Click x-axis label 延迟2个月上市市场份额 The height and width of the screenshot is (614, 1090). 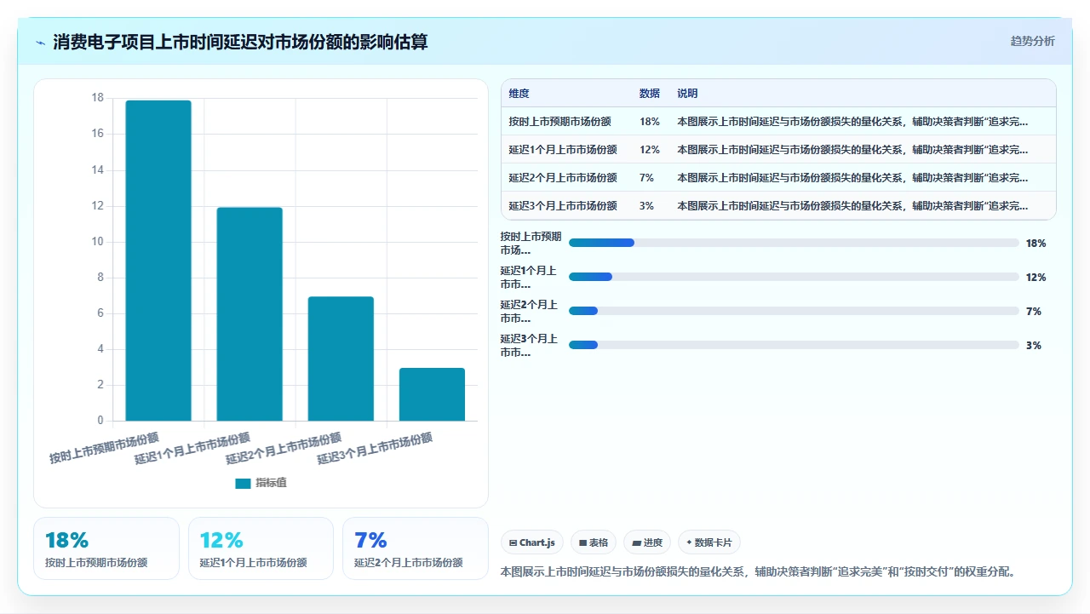pyautogui.click(x=284, y=448)
